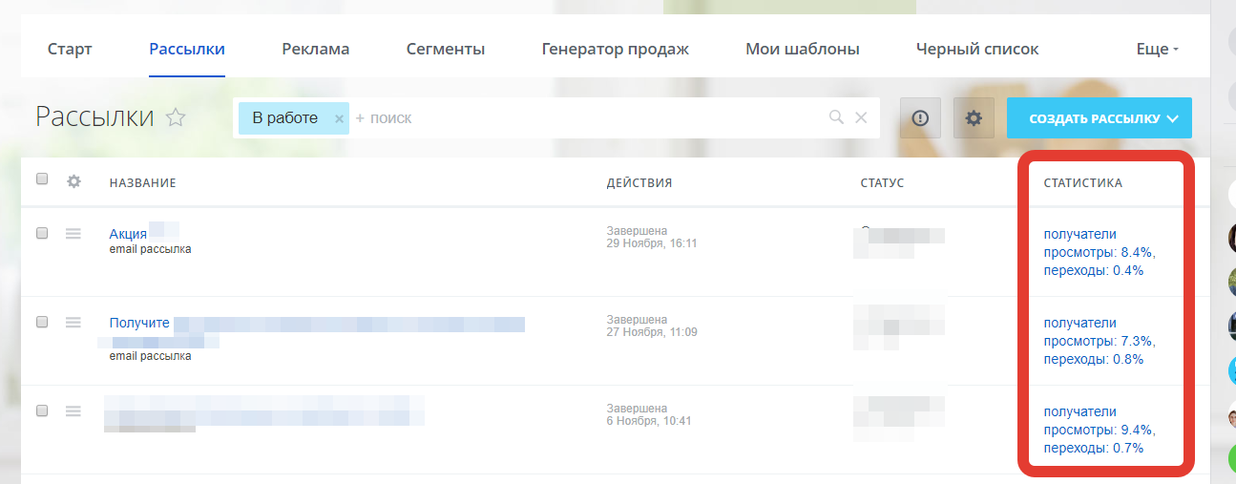Screen dimensions: 1236x484
Task: Check the 6 Ноября mailing row checkbox
Action: point(42,410)
